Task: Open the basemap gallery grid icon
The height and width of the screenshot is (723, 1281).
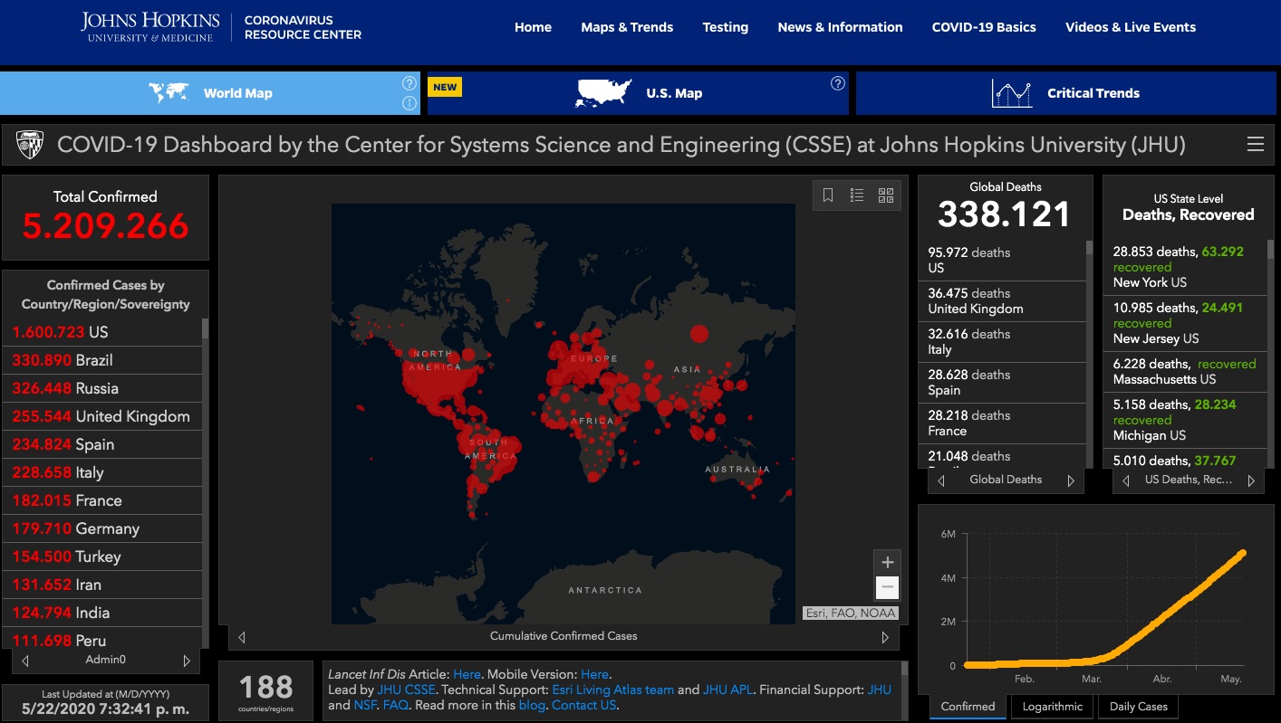Action: (x=886, y=195)
